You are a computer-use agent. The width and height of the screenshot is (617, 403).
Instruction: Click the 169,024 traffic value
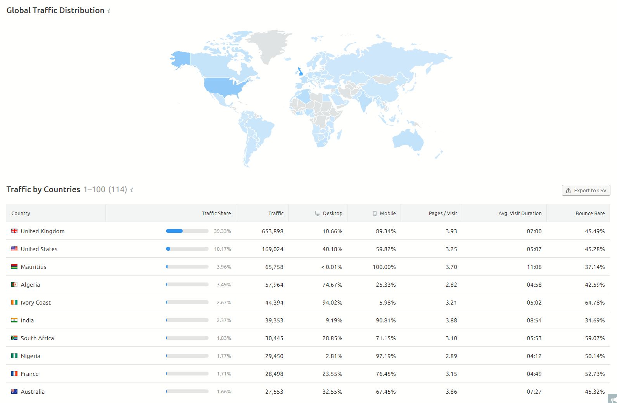(273, 249)
